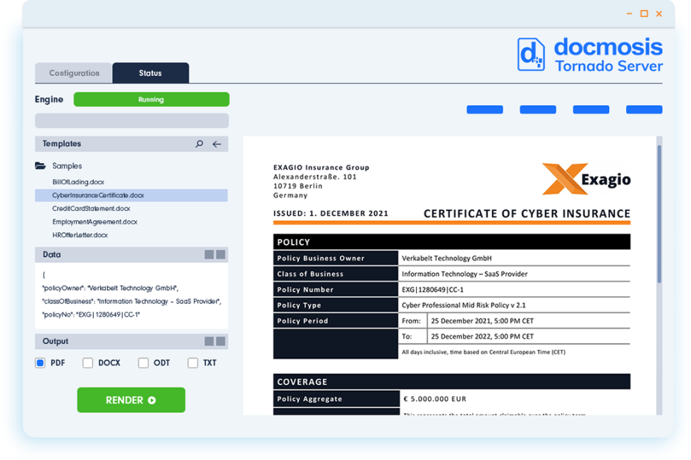
Task: Click the first blue toolbar button
Action: tap(485, 109)
